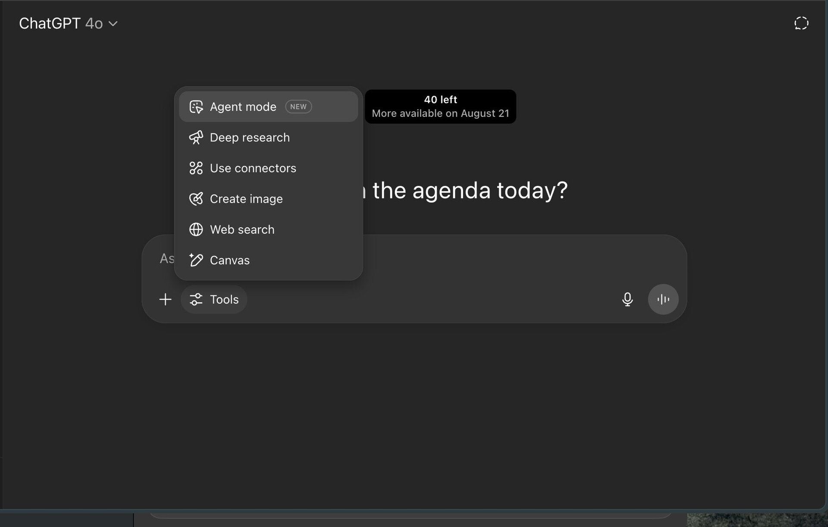Select Use connectors option
This screenshot has width=828, height=527.
tap(268, 168)
